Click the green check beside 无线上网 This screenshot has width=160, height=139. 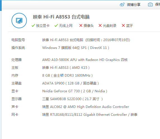(56, 25)
